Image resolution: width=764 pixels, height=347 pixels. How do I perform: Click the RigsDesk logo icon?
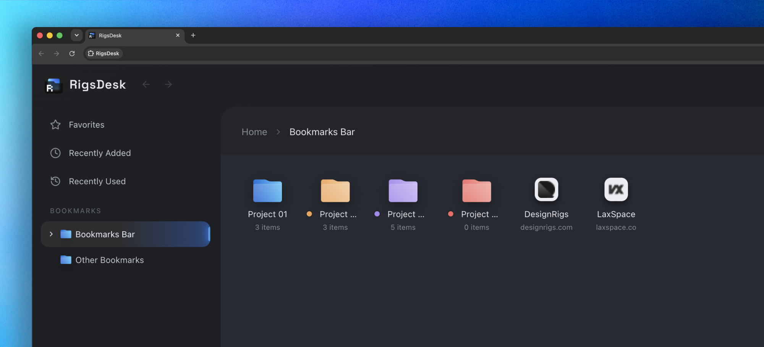[54, 85]
